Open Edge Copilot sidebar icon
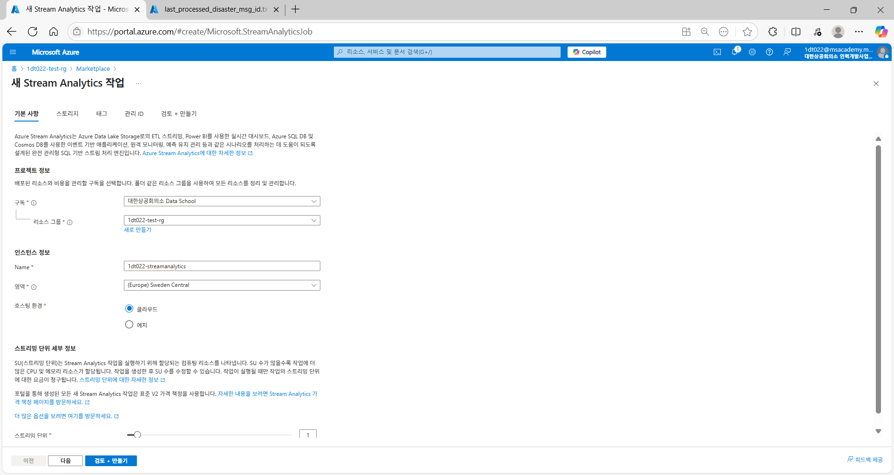Screen dimensions: 894x475 [881, 32]
